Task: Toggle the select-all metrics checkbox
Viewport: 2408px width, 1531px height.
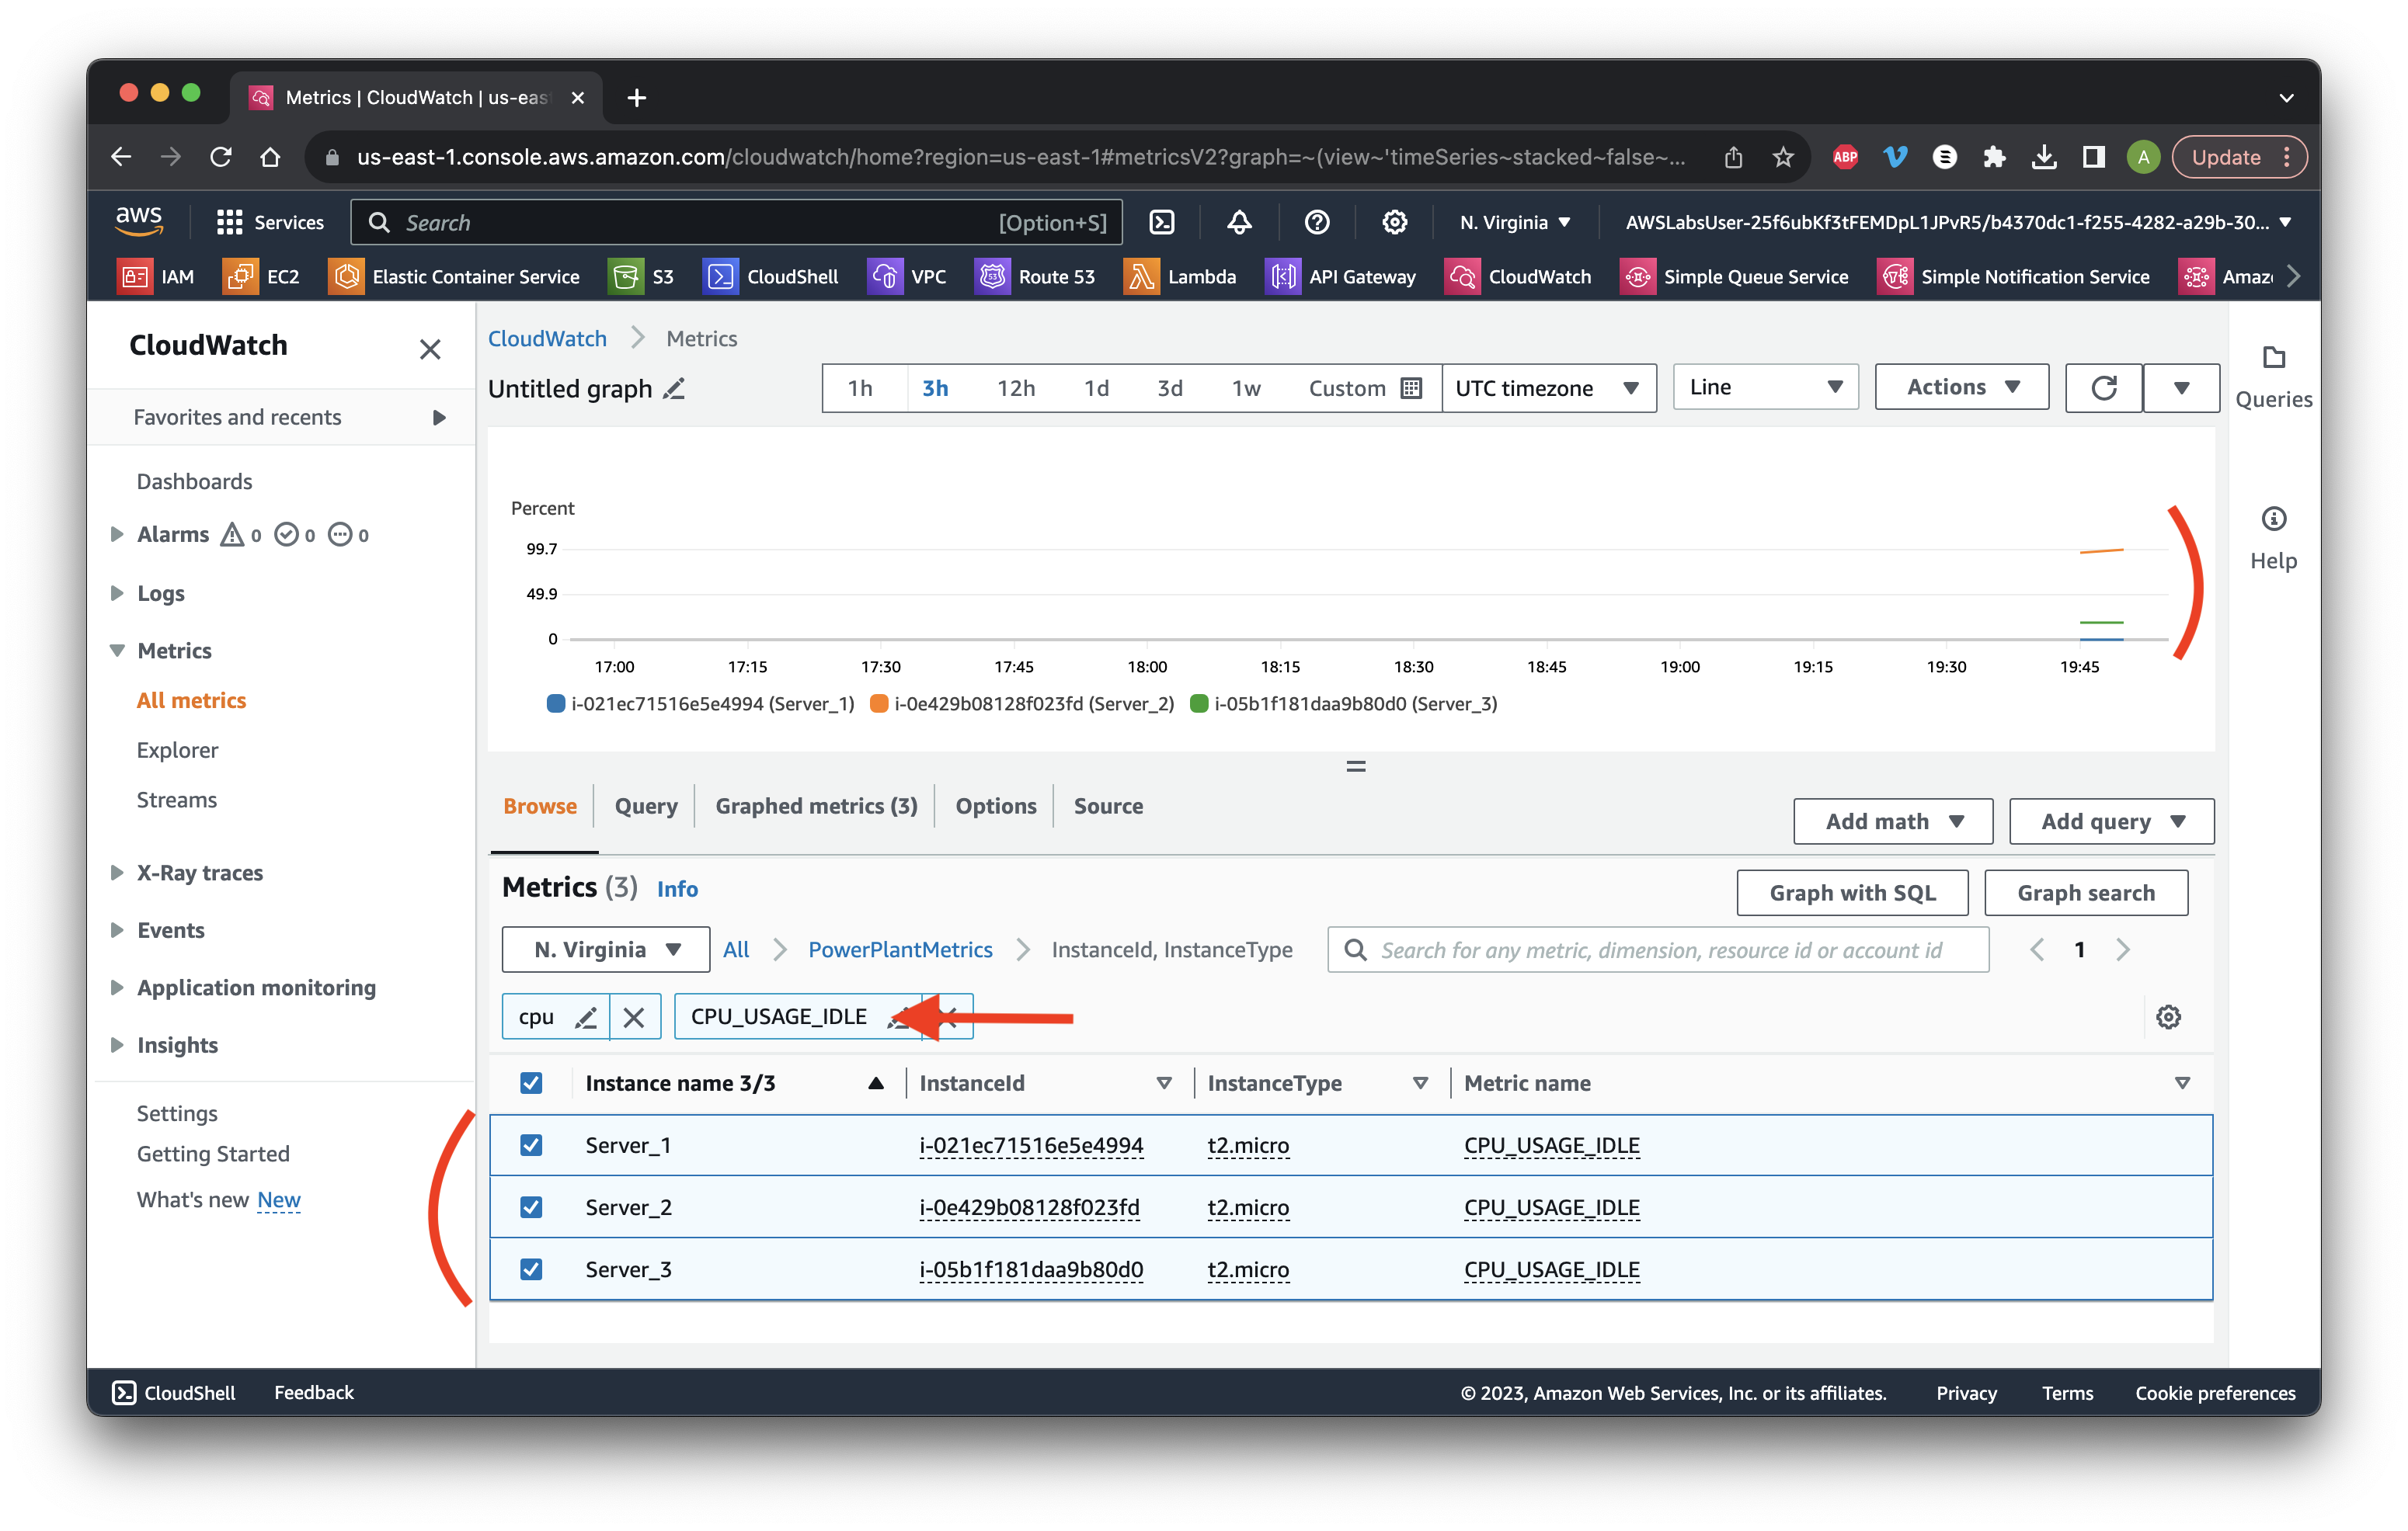Action: [x=531, y=1083]
